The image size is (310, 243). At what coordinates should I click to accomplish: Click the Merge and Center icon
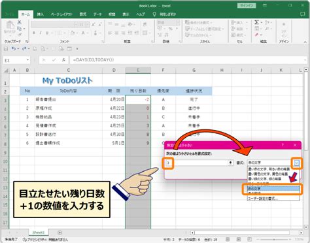coord(145,33)
